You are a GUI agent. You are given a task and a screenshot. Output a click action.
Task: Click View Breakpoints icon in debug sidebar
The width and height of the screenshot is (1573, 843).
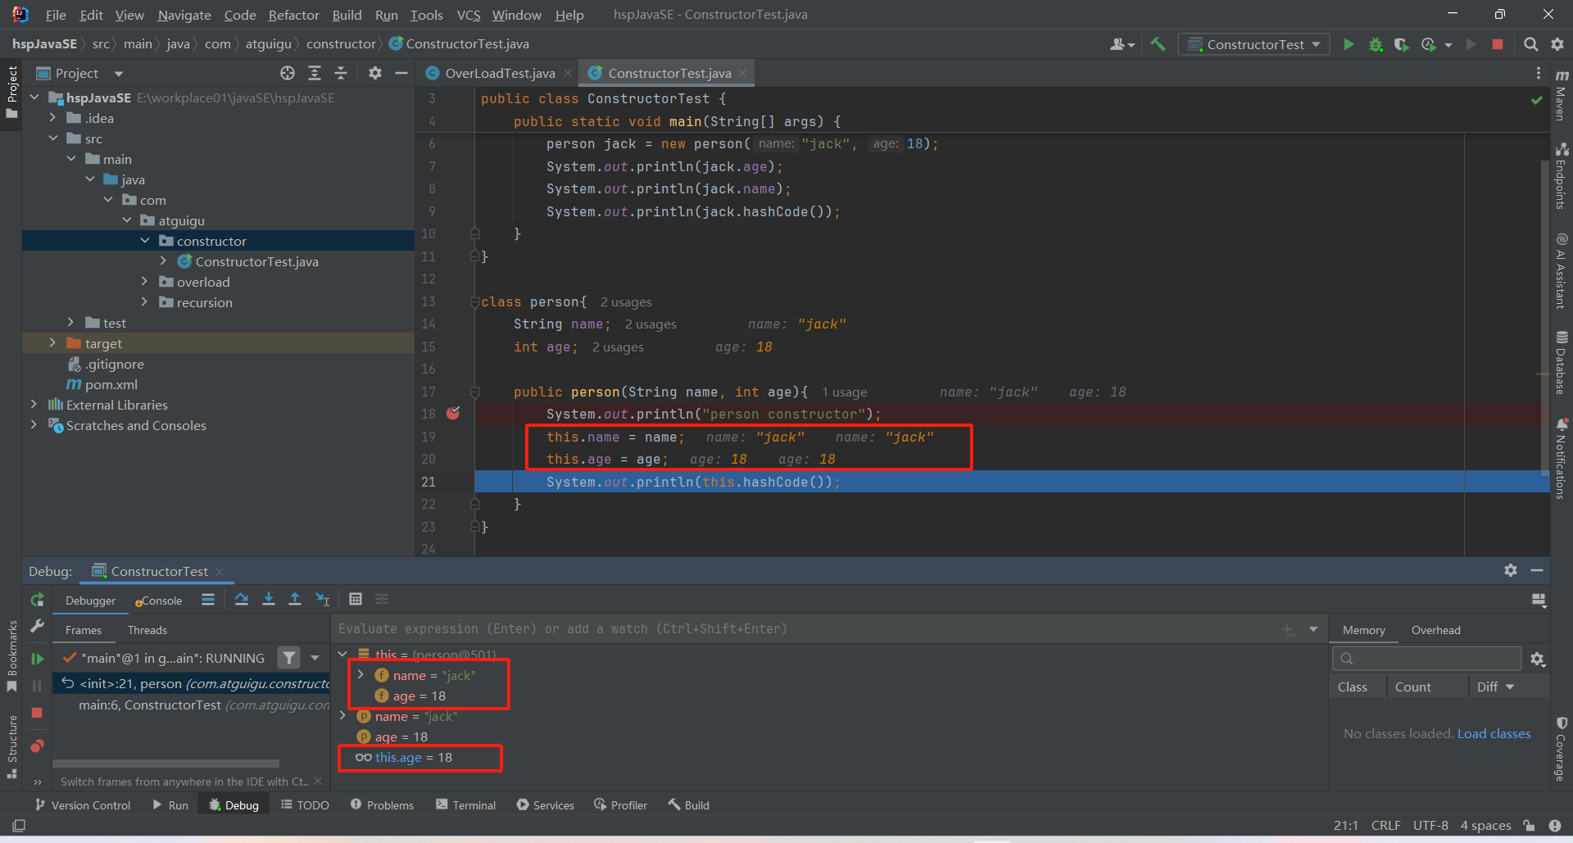pos(37,746)
